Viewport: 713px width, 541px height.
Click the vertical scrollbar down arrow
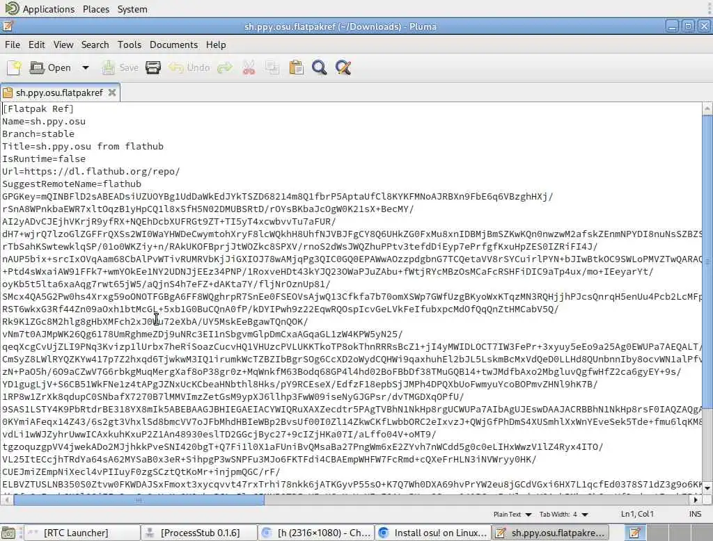tap(707, 488)
